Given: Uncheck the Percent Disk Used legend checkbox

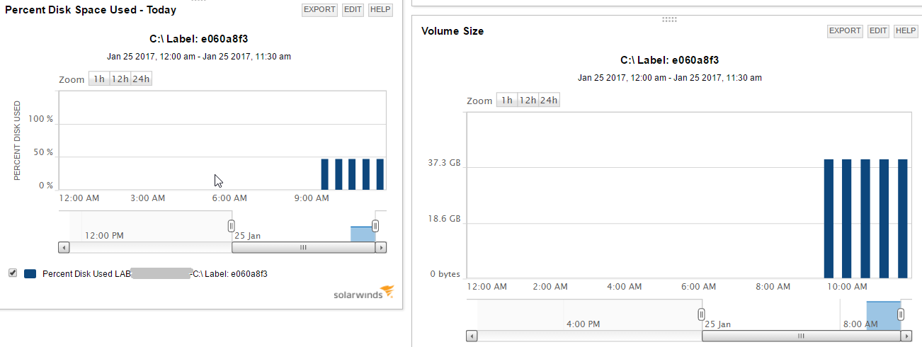Looking at the screenshot, I should pos(12,273).
